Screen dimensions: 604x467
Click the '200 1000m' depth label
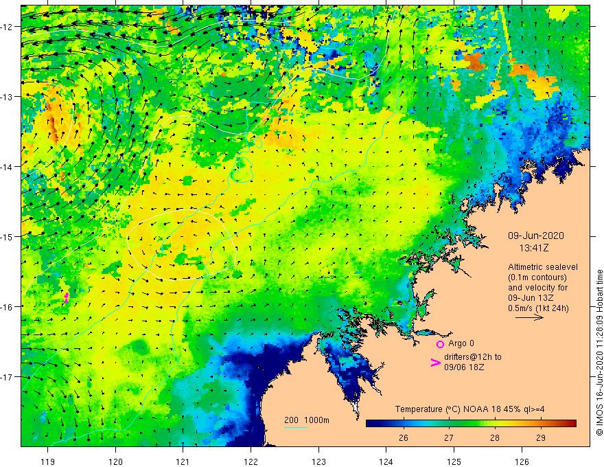pyautogui.click(x=307, y=420)
